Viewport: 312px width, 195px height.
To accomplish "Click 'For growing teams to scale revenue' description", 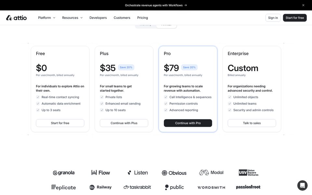I will (x=183, y=88).
